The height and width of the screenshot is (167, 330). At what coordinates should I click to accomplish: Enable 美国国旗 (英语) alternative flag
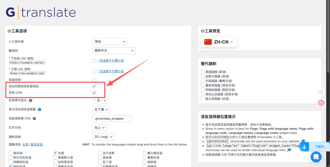coord(202,72)
